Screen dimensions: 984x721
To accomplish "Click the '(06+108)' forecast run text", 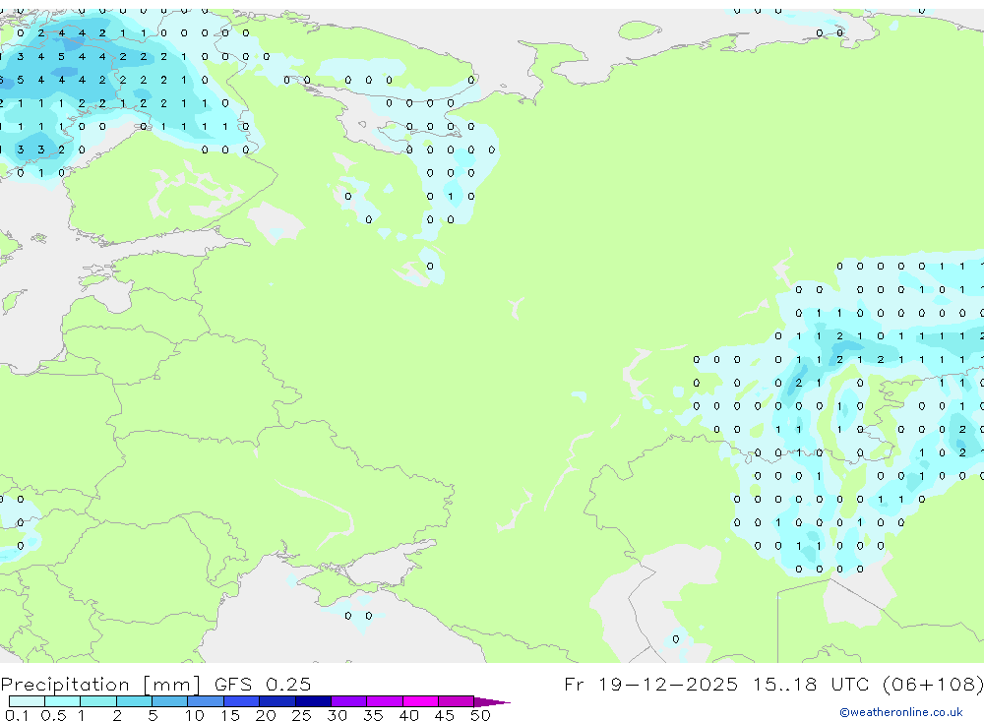I will (x=933, y=684).
